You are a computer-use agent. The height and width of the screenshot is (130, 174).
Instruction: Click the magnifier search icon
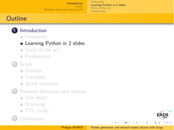click(x=167, y=123)
